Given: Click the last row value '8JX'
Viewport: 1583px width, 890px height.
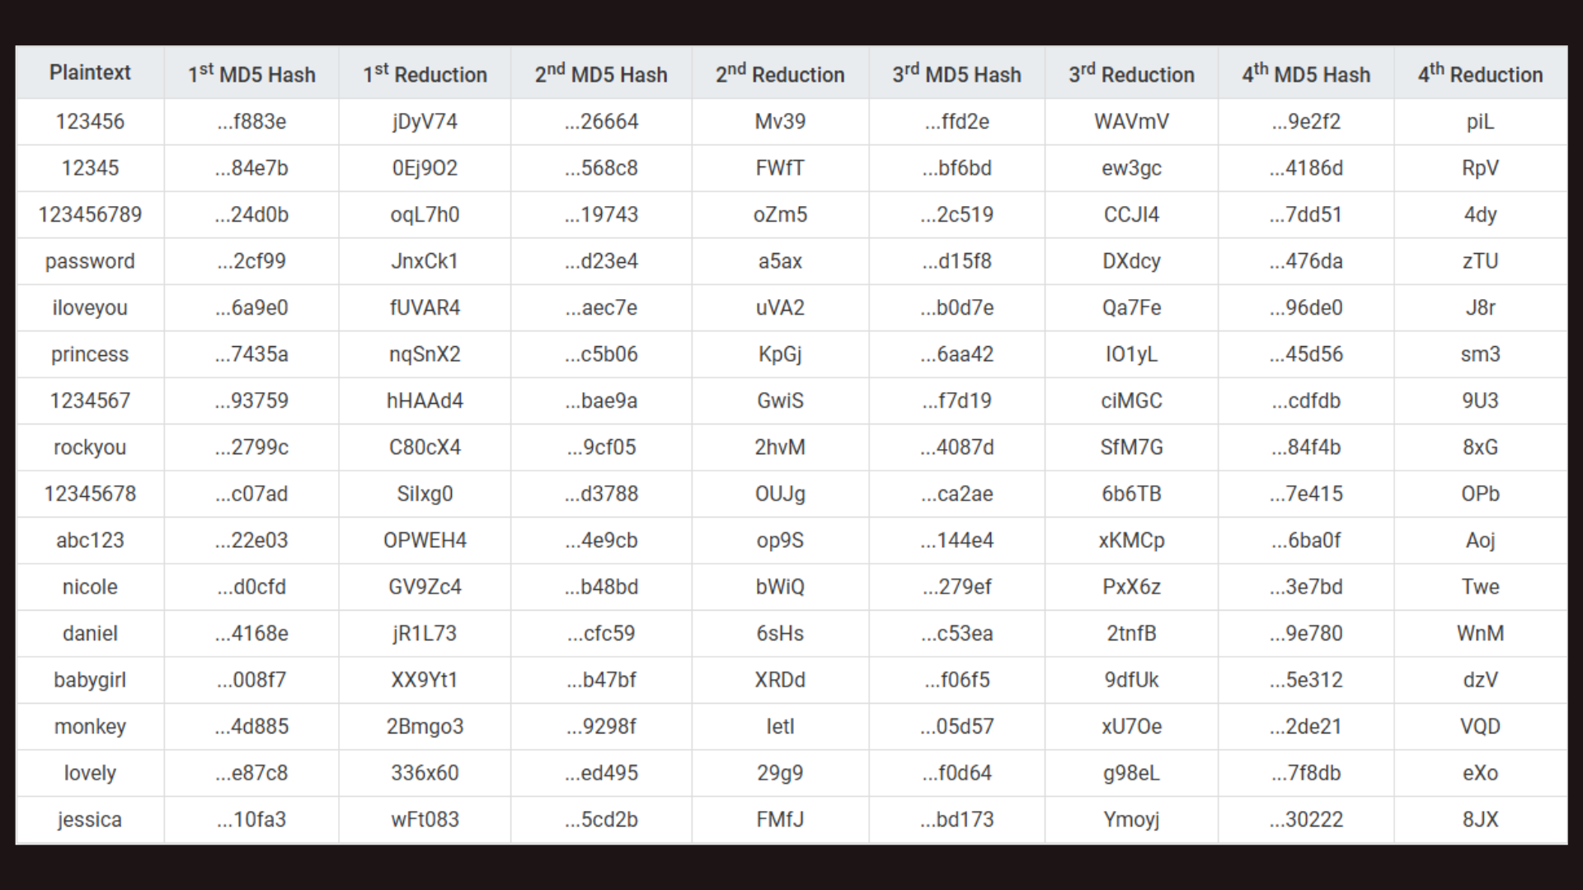Looking at the screenshot, I should [1480, 820].
